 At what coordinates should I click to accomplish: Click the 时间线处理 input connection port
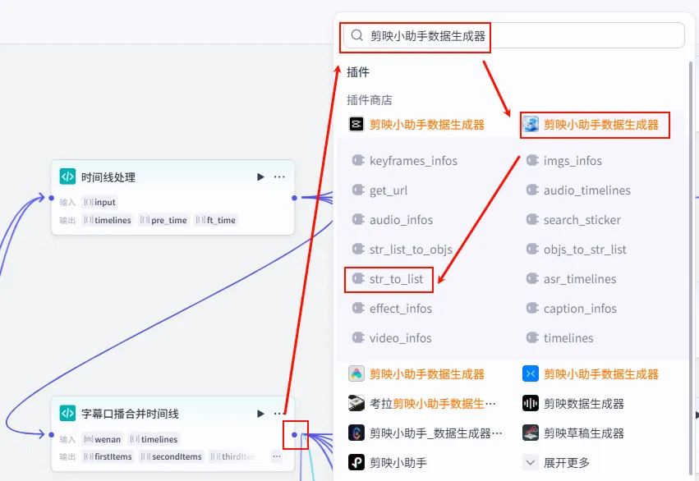[51, 198]
